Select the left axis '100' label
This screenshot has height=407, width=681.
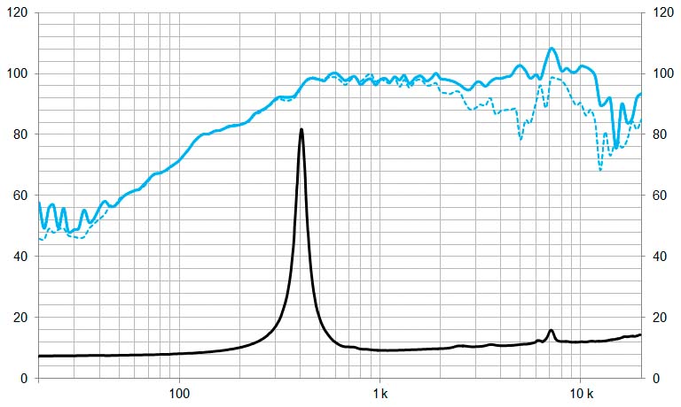(17, 73)
